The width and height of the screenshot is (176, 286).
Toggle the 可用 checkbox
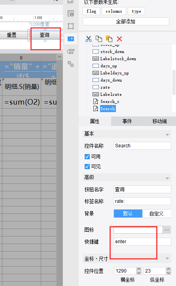87,157
